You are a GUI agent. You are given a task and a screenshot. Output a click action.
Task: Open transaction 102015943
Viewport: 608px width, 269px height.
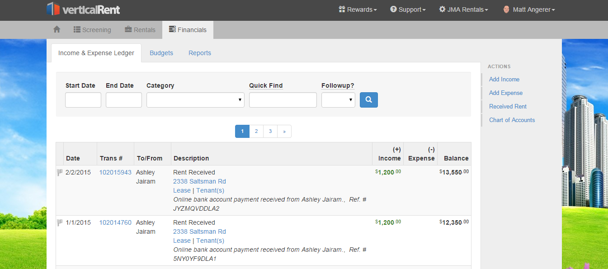coord(115,172)
